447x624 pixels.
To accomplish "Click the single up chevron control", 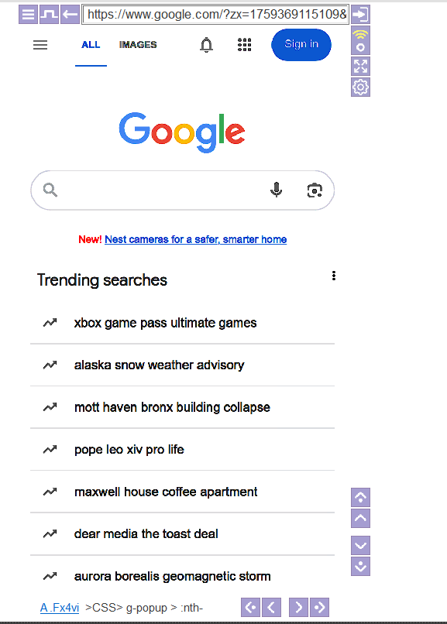I will (360, 519).
